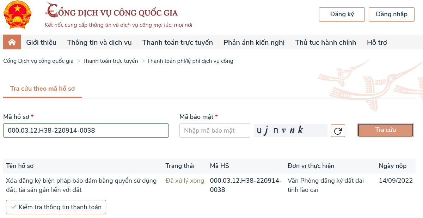423x218 pixels.
Task: Click the Tra cứu search button
Action: pyautogui.click(x=386, y=130)
